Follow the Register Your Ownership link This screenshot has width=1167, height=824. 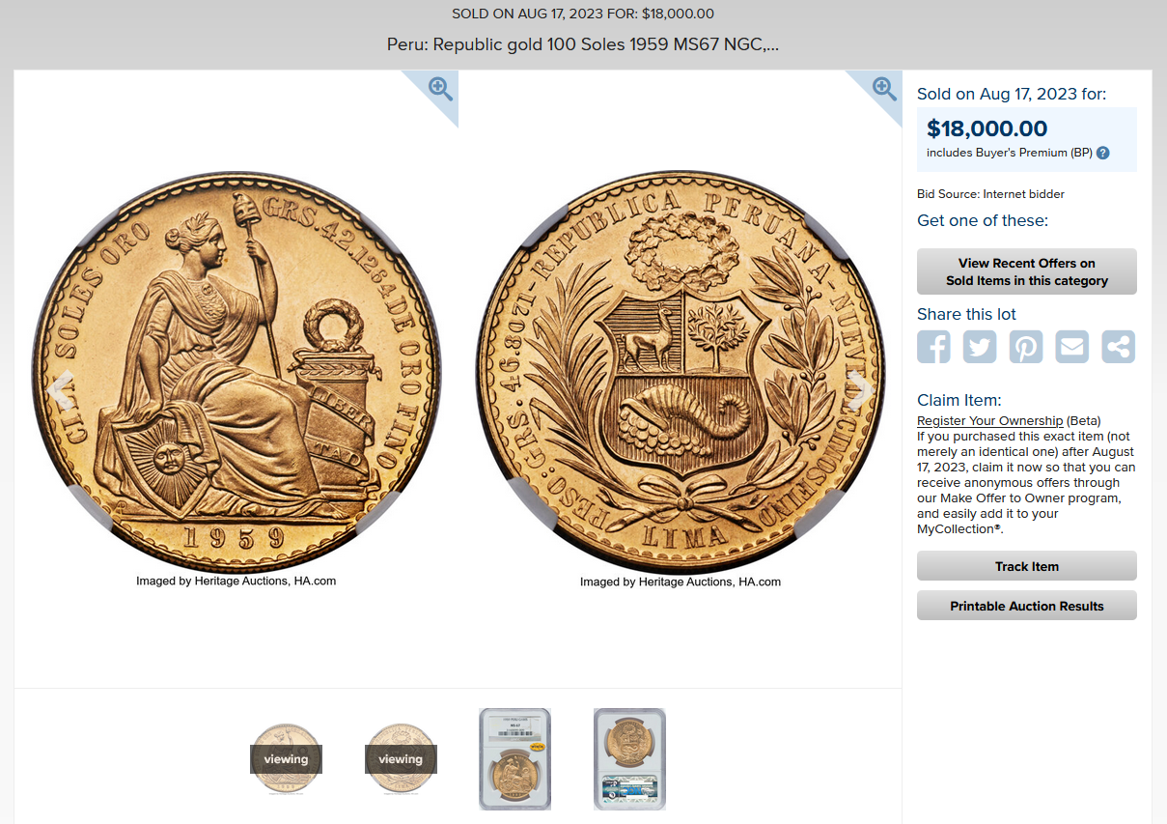990,420
